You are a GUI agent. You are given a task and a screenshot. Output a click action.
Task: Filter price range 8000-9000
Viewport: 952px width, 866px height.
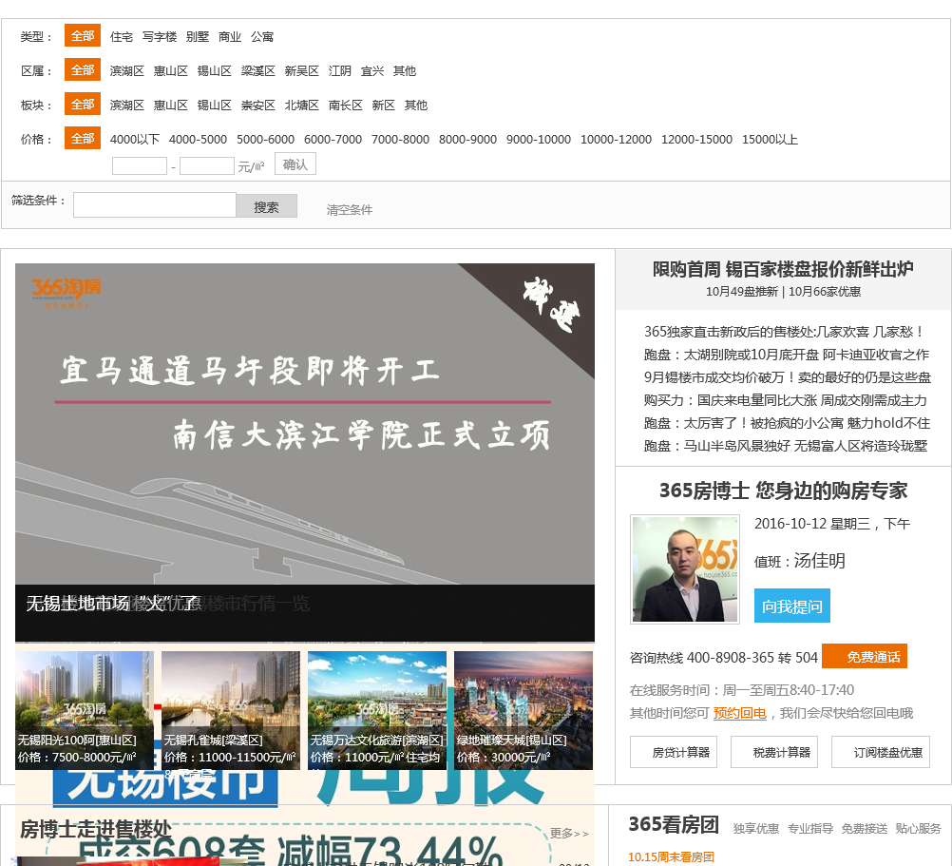point(467,140)
